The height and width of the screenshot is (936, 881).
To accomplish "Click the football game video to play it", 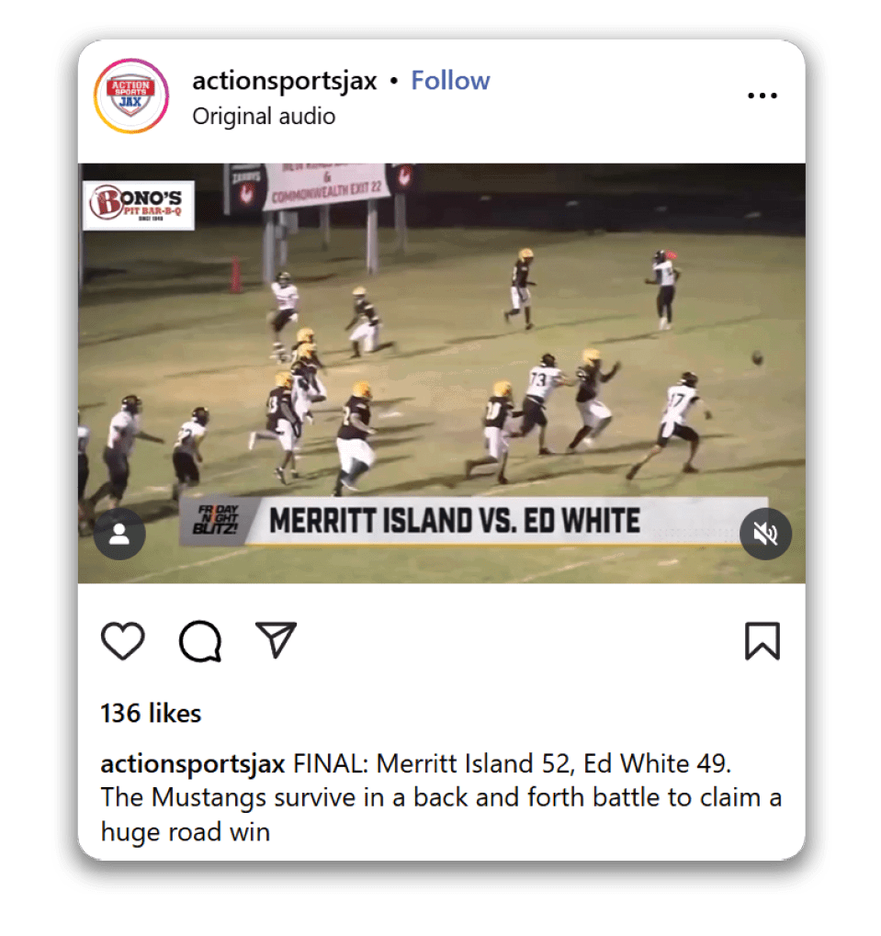I will (441, 373).
